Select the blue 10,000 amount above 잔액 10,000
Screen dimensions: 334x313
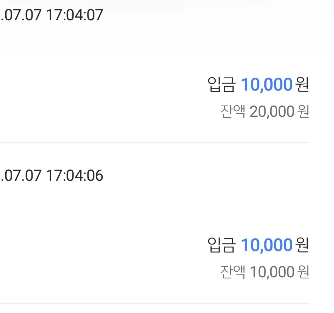click(x=267, y=245)
